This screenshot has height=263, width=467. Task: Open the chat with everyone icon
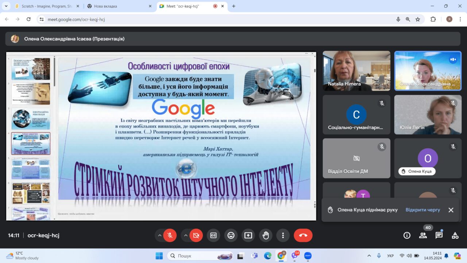pos(439,236)
